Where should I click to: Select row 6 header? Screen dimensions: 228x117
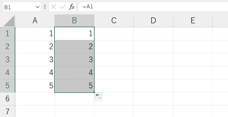pos(7,99)
